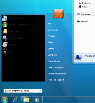Launch Snipping Tool scissors icon
The height and width of the screenshot is (103, 95).
click(x=5, y=38)
